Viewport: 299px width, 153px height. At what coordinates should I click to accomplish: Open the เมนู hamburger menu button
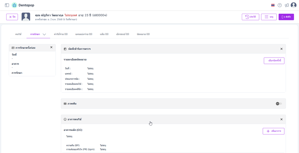tap(268, 17)
